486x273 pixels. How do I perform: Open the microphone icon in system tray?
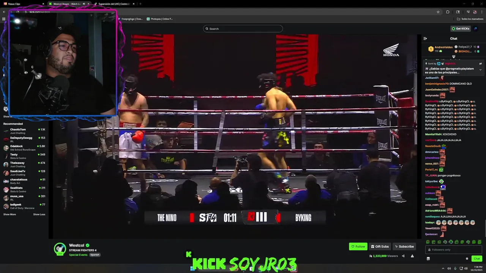pos(455,268)
